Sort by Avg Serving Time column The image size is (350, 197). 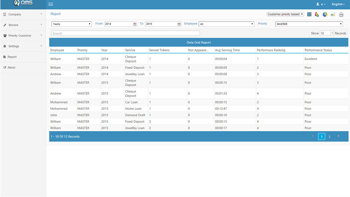(x=227, y=50)
